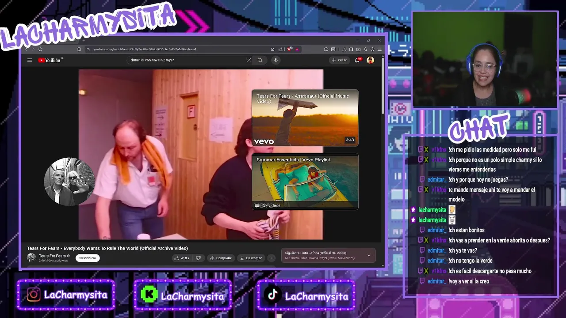Open the Crear upload button
Image resolution: width=566 pixels, height=318 pixels.
tap(340, 60)
